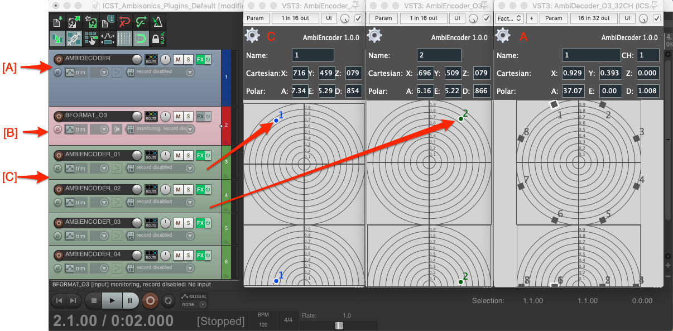Toggle the metronome in the toolbar

tap(158, 22)
